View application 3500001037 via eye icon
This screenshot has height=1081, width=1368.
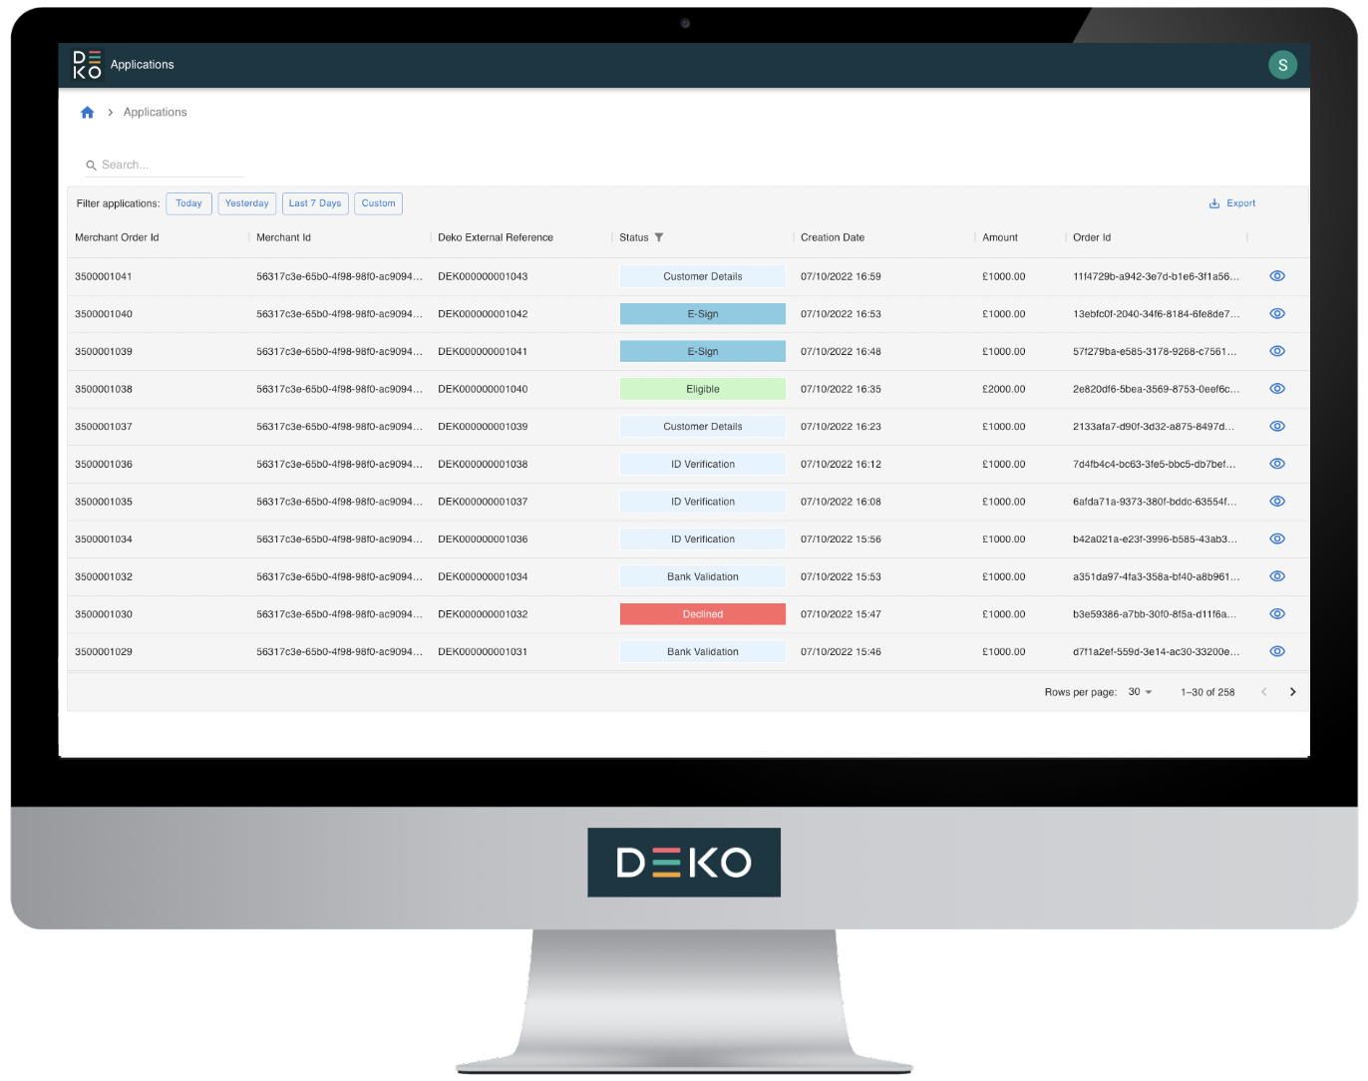pyautogui.click(x=1277, y=427)
